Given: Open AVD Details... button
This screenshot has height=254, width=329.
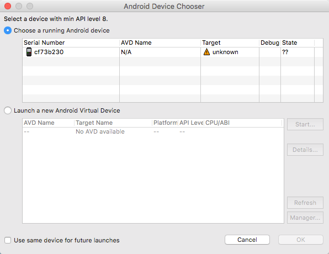Looking at the screenshot, I should pos(305,150).
